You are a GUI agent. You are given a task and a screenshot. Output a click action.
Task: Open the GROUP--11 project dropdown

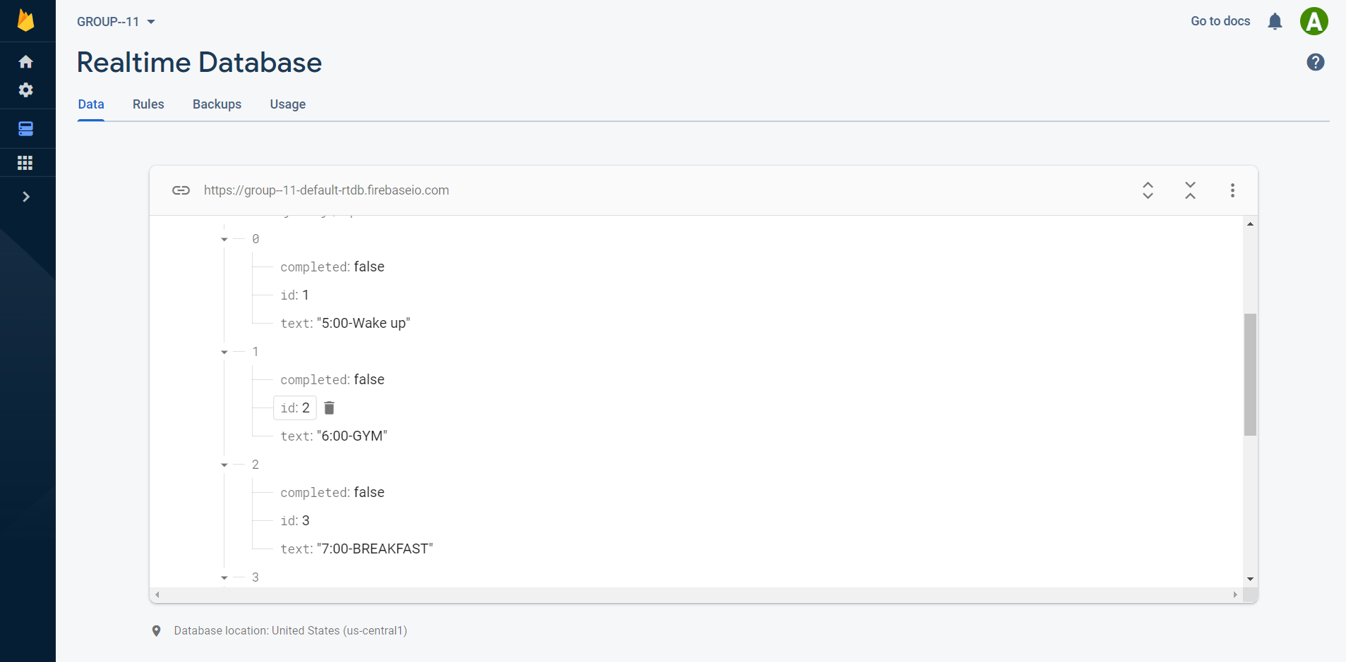point(116,21)
